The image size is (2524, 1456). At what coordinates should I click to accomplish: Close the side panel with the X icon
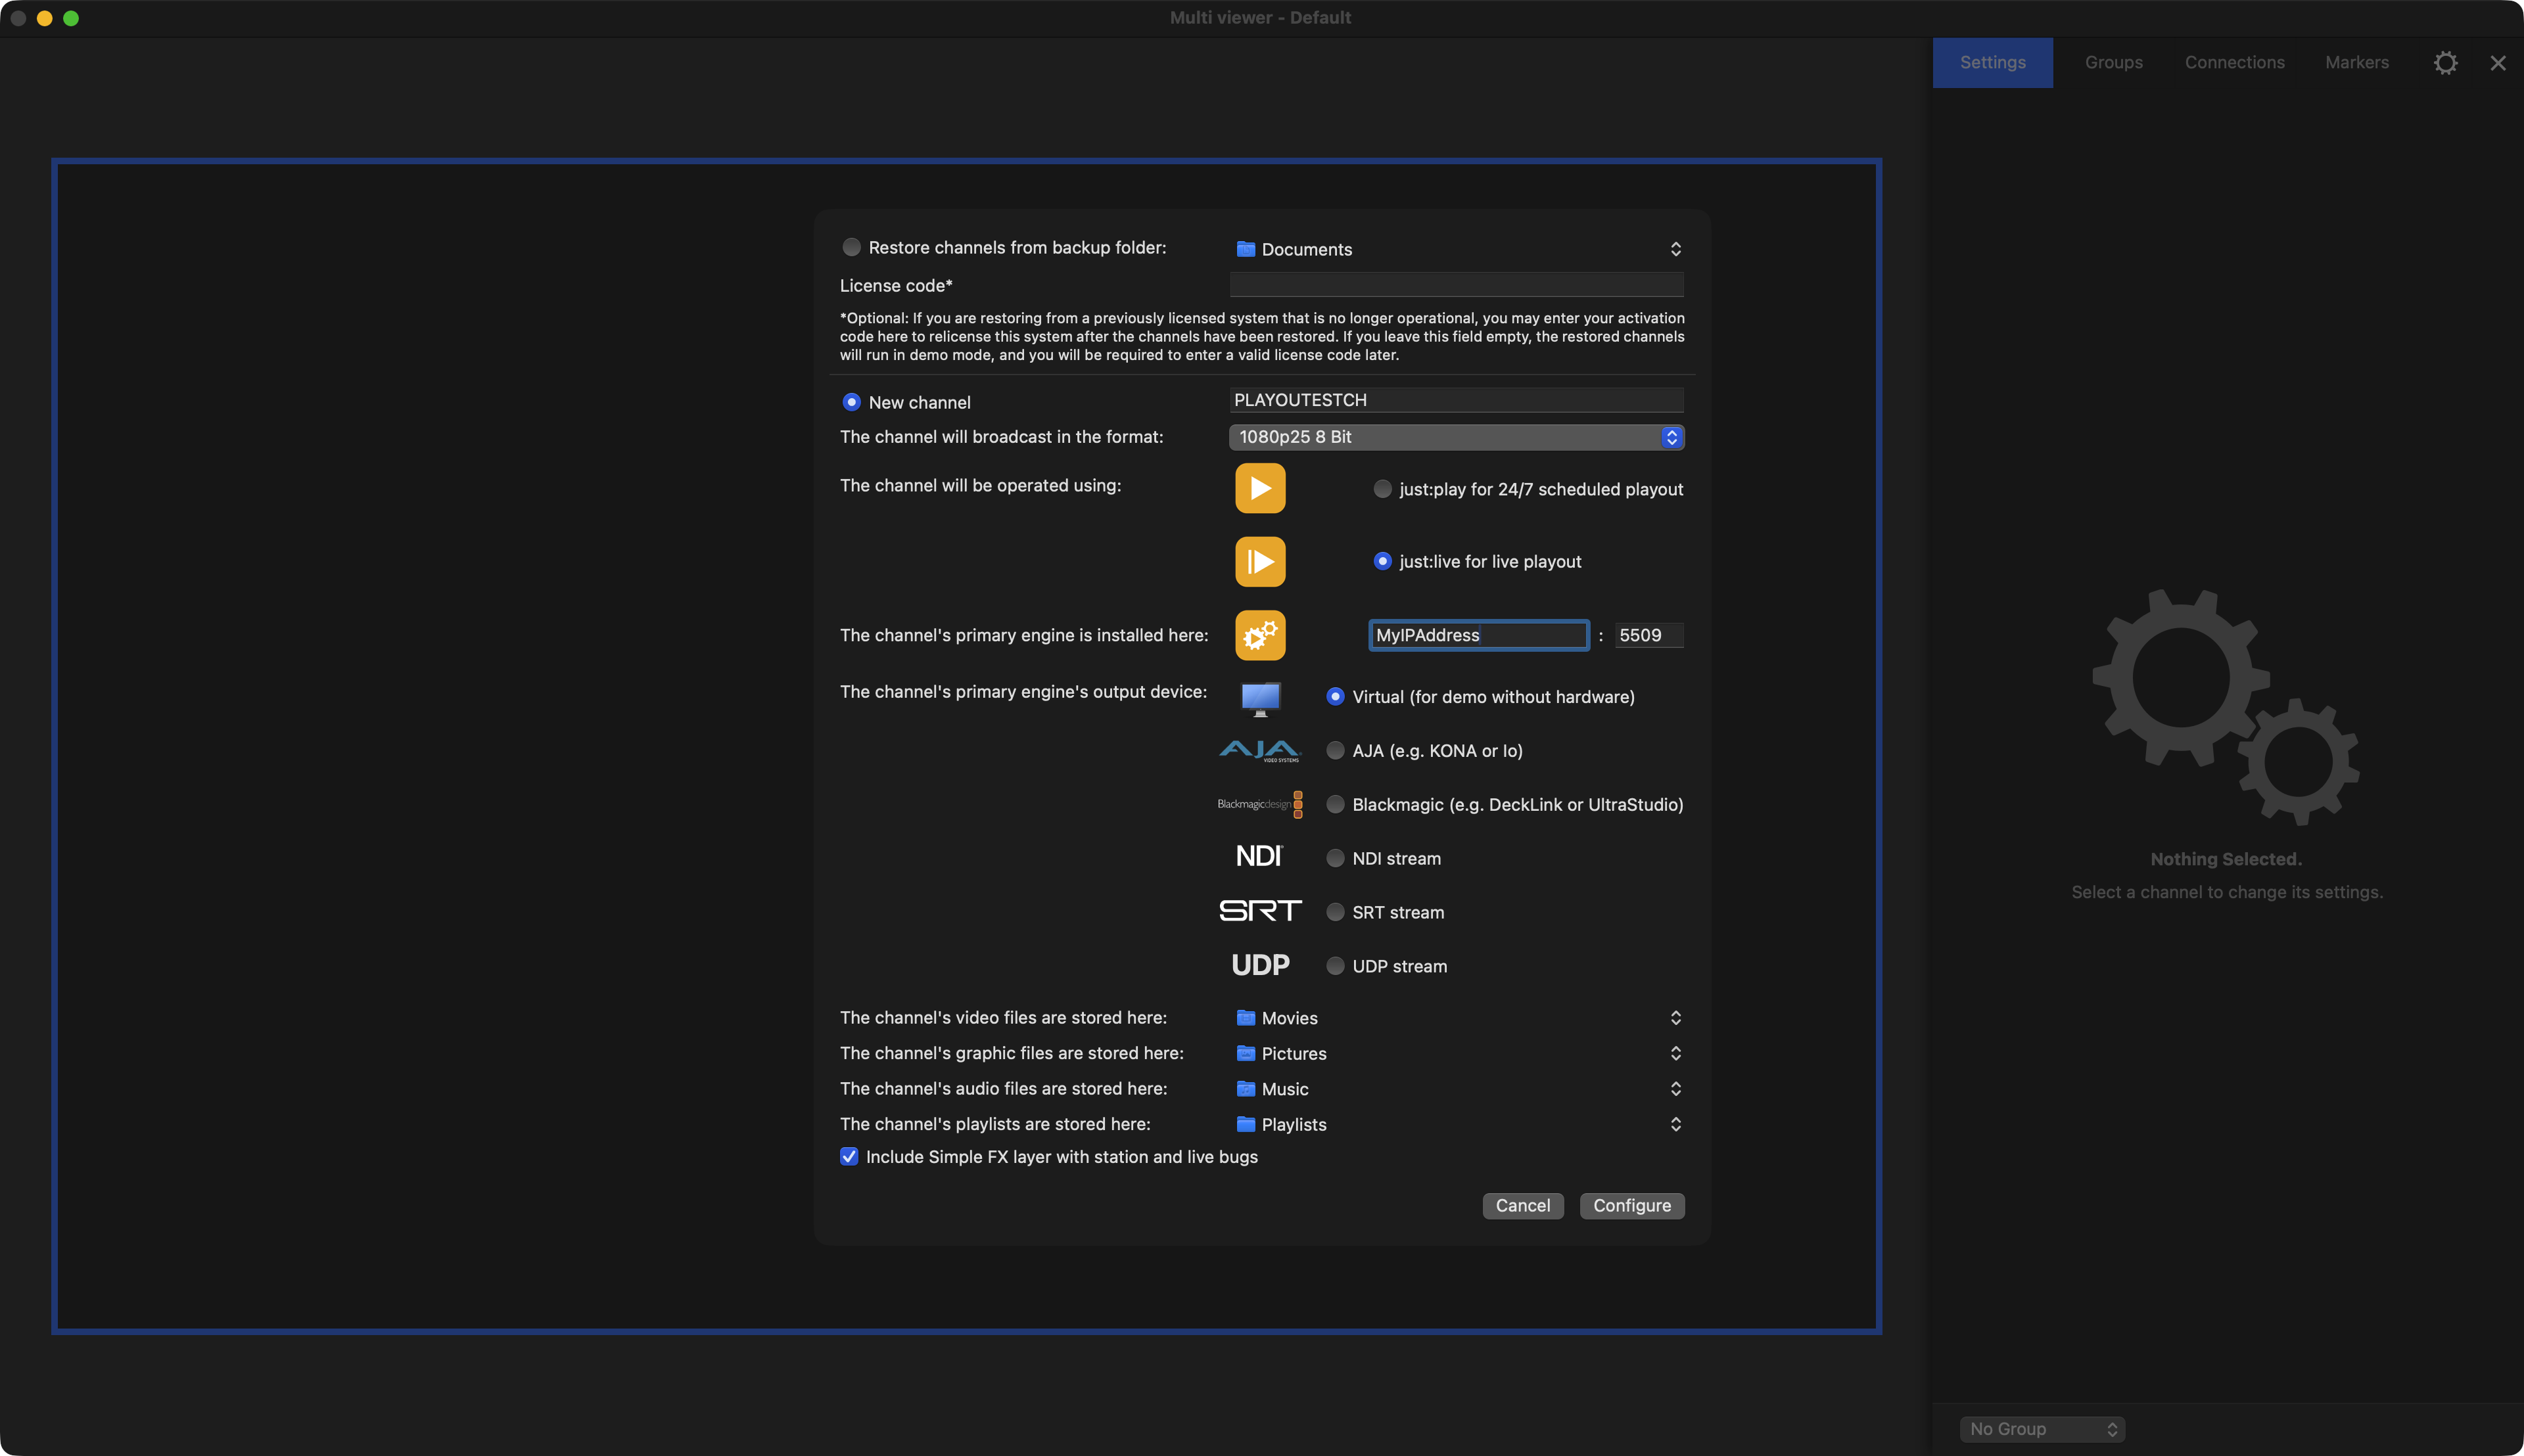coord(2497,63)
